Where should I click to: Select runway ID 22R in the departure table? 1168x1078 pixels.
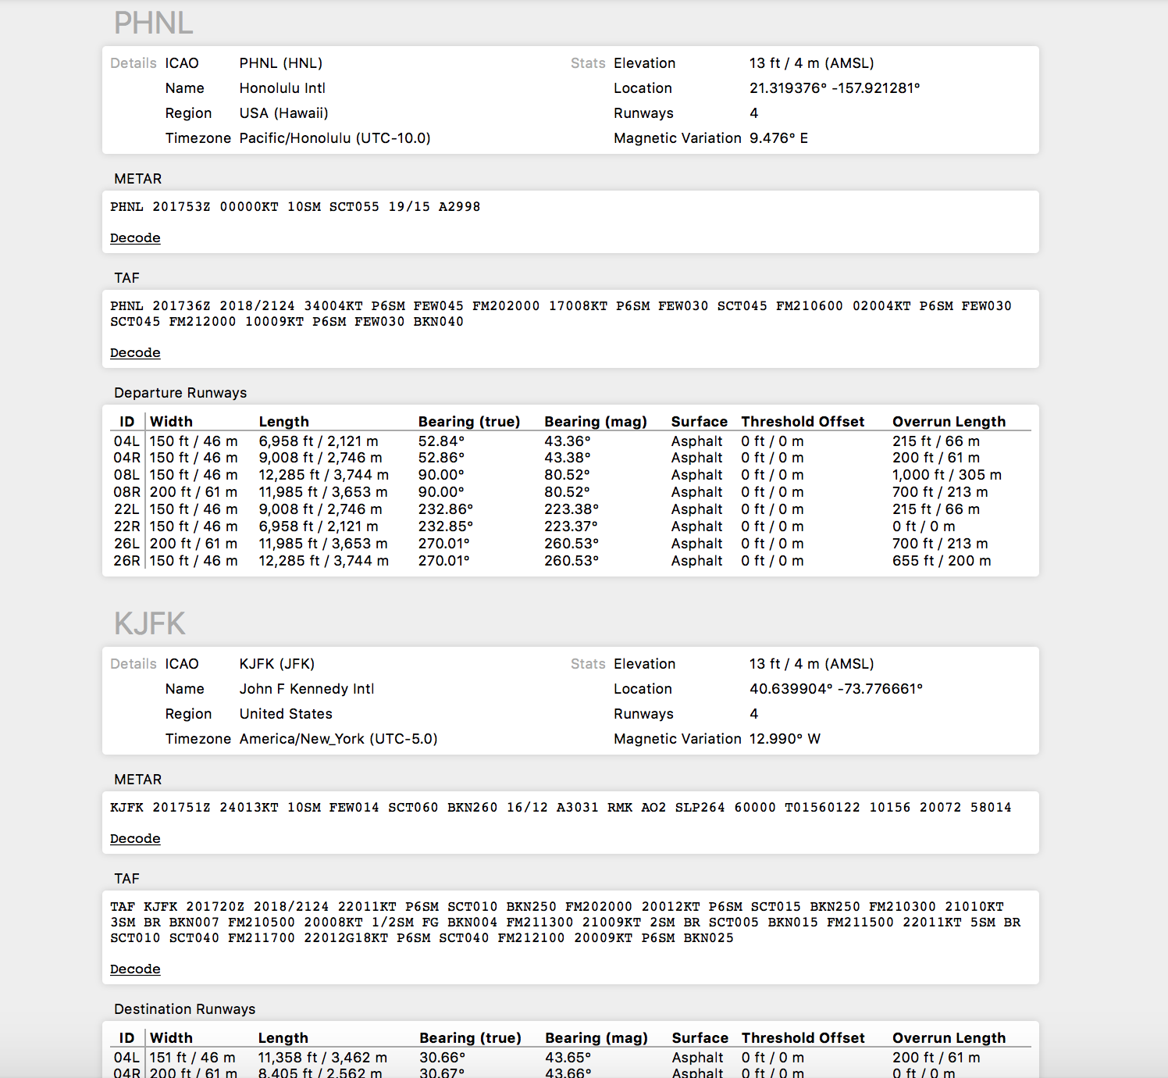point(127,527)
